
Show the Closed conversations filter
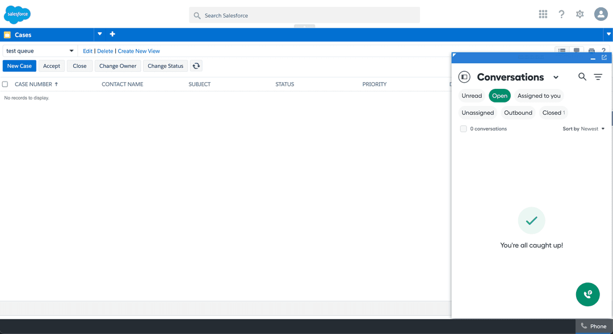[x=553, y=113]
